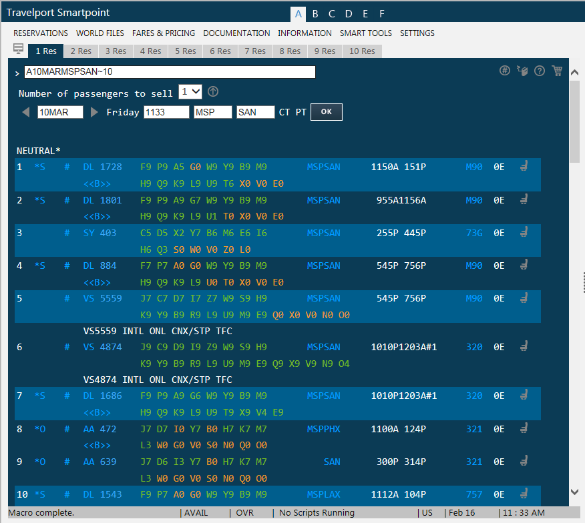
Task: Click the scroll up arrow of vertical scrollbar
Action: (574, 72)
